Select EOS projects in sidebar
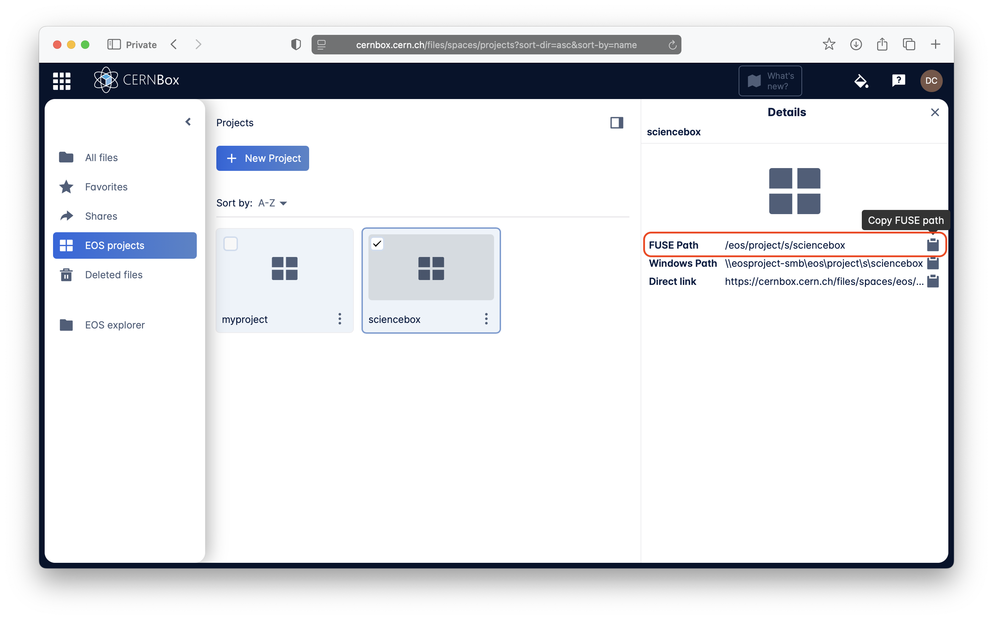 [x=125, y=245]
